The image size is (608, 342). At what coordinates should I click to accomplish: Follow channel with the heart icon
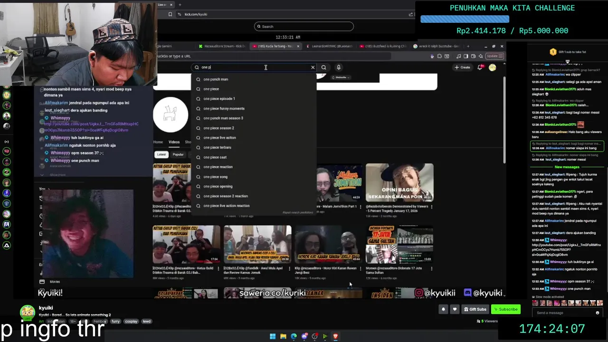click(455, 309)
